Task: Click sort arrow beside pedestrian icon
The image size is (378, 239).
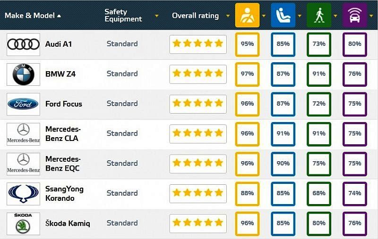Action: [x=335, y=16]
